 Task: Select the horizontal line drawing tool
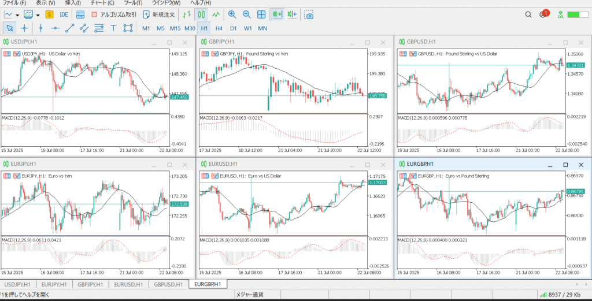(x=55, y=28)
